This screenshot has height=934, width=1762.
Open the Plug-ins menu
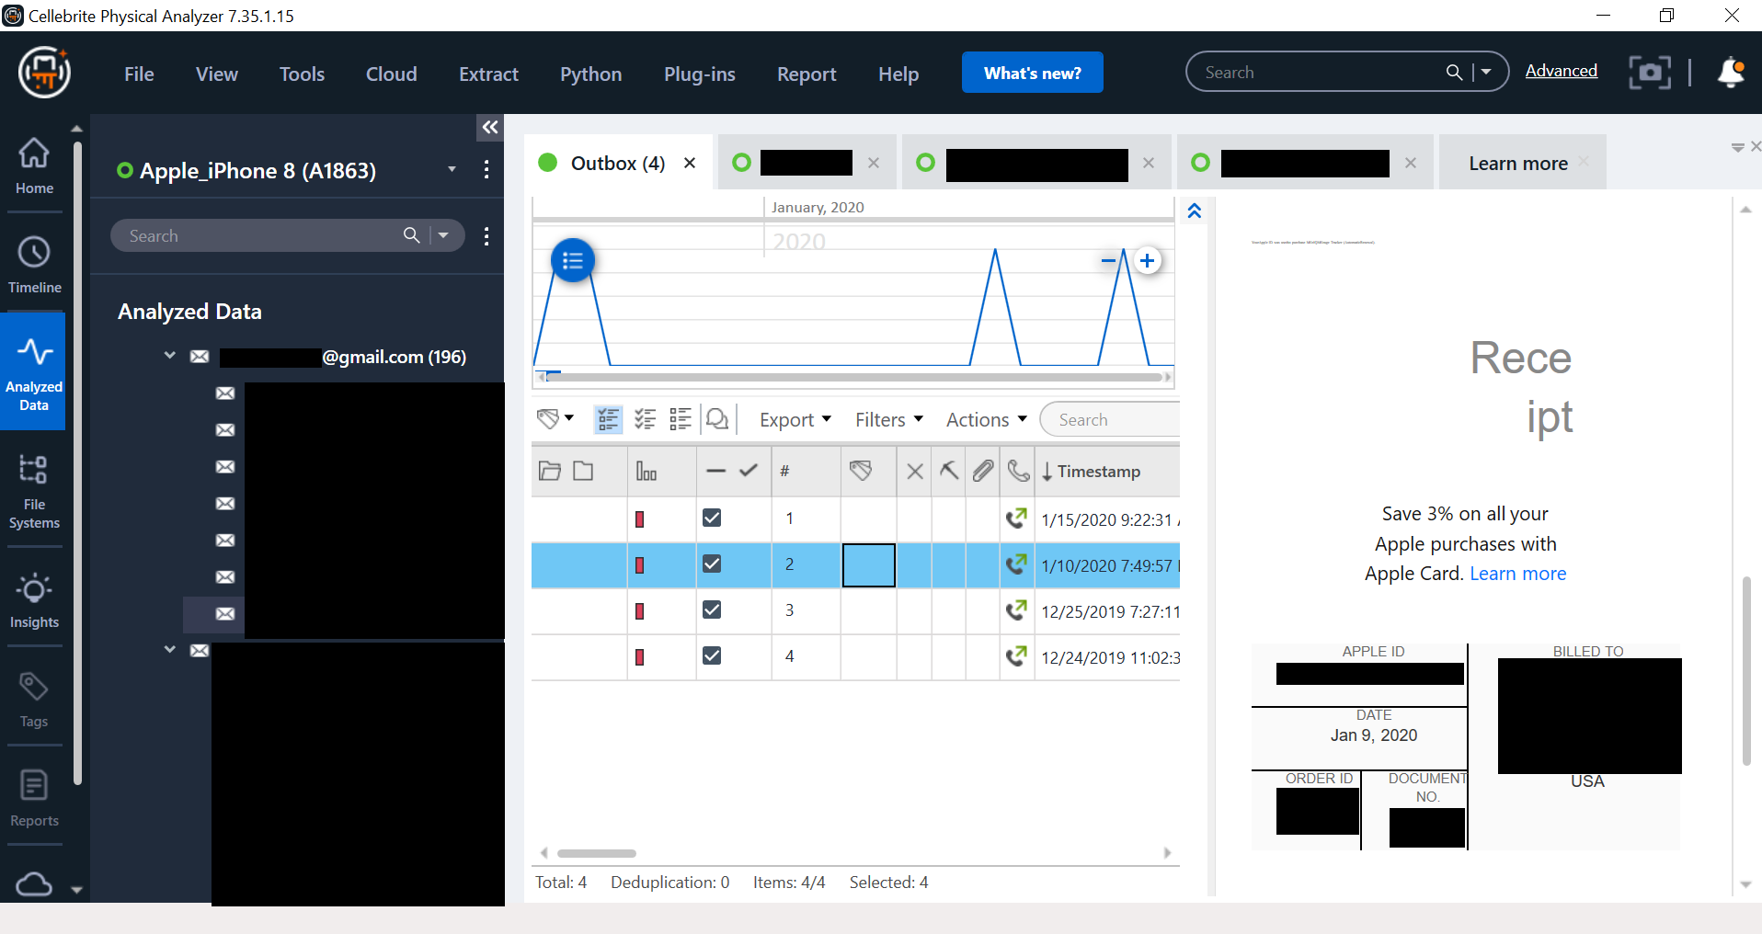(700, 74)
